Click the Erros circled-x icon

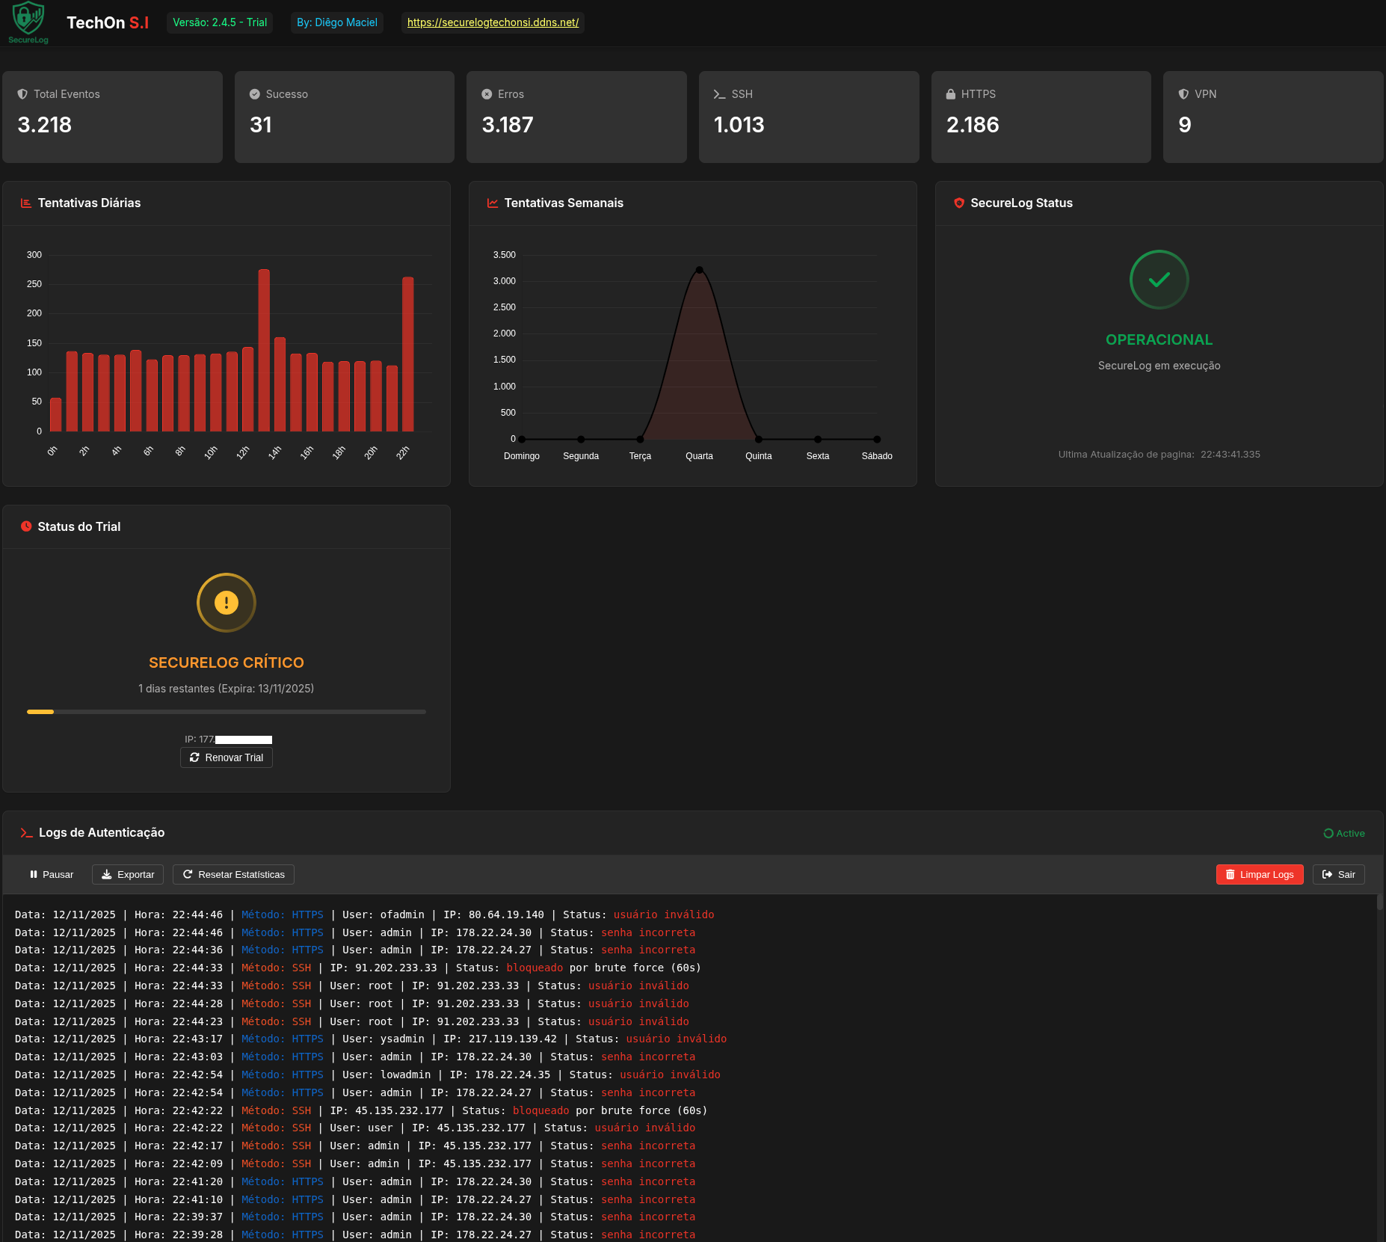tap(487, 94)
